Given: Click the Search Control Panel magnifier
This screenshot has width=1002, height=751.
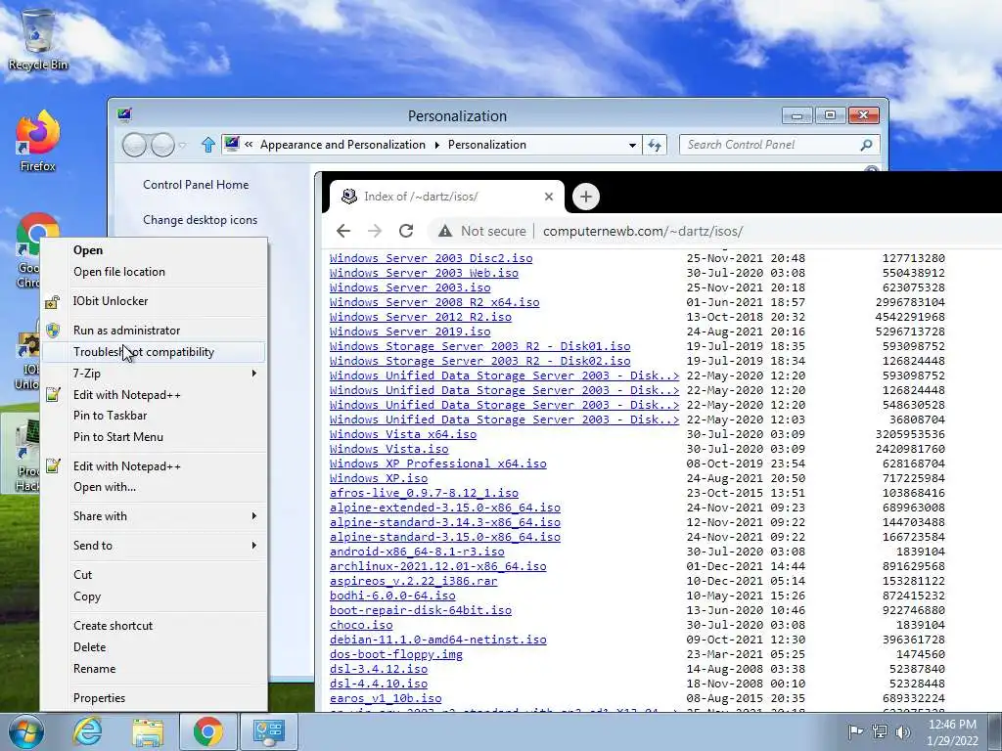Looking at the screenshot, I should pos(867,145).
